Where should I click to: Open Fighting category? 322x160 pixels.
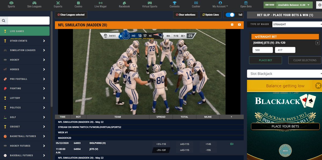(25, 88)
